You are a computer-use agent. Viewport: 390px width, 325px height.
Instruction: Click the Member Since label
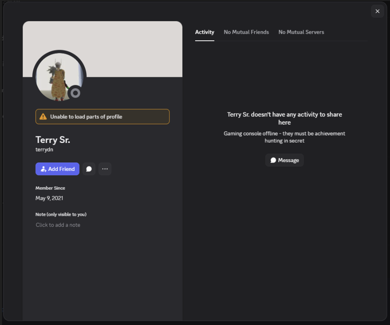click(x=50, y=188)
